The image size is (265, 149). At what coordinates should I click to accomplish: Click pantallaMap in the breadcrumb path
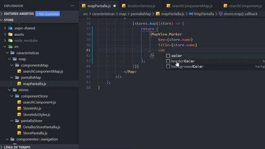(x=141, y=14)
